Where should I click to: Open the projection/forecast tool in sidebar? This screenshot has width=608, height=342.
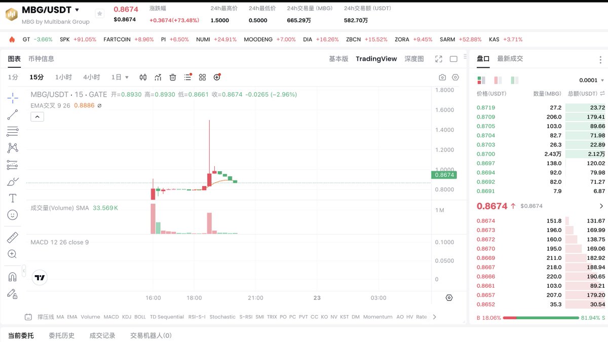[x=13, y=165]
